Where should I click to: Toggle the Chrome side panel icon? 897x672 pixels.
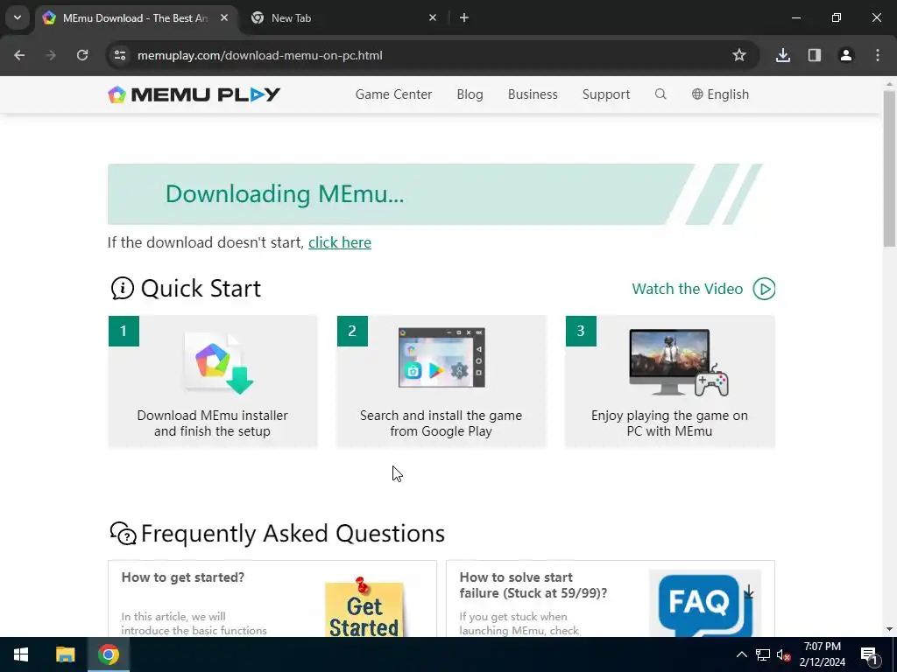815,55
